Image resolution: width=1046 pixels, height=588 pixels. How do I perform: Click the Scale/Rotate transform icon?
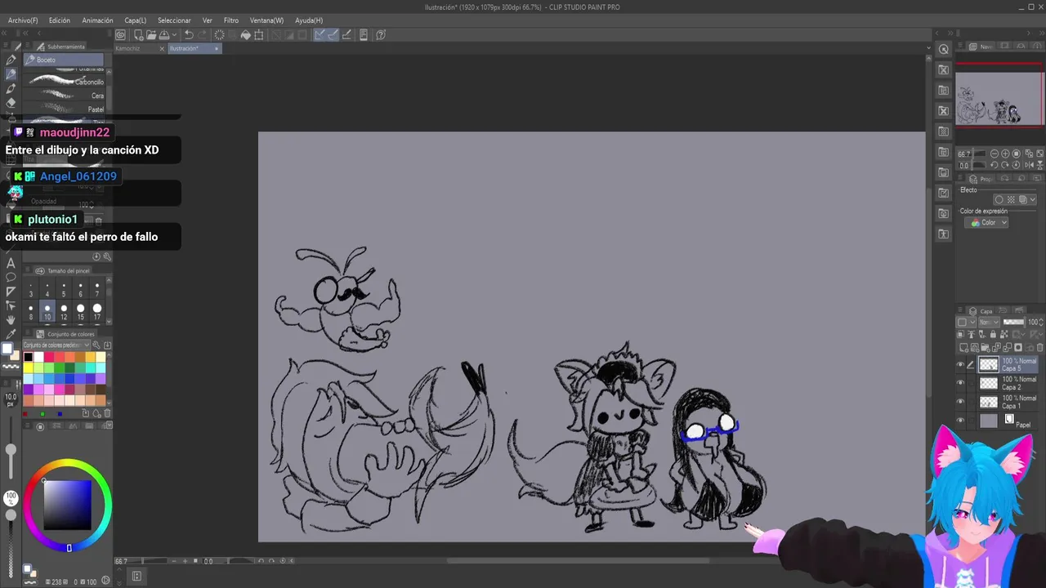click(259, 35)
